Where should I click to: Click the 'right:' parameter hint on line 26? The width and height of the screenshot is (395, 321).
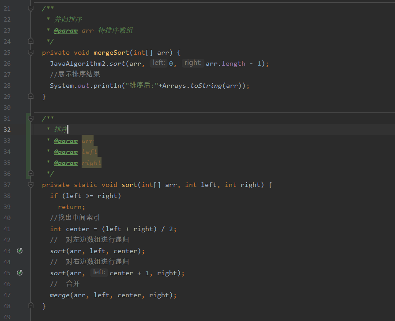click(193, 63)
